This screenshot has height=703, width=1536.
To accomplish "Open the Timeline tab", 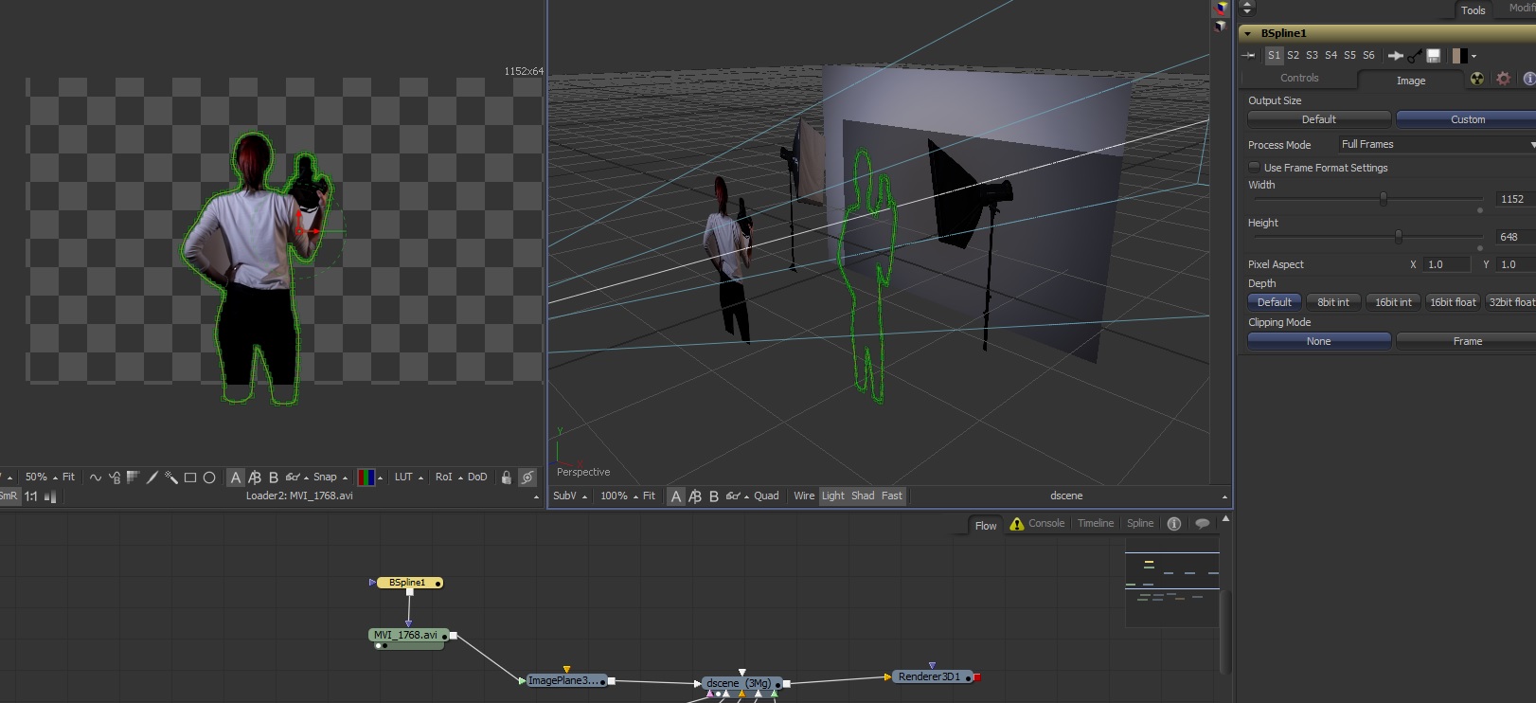I will coord(1096,524).
